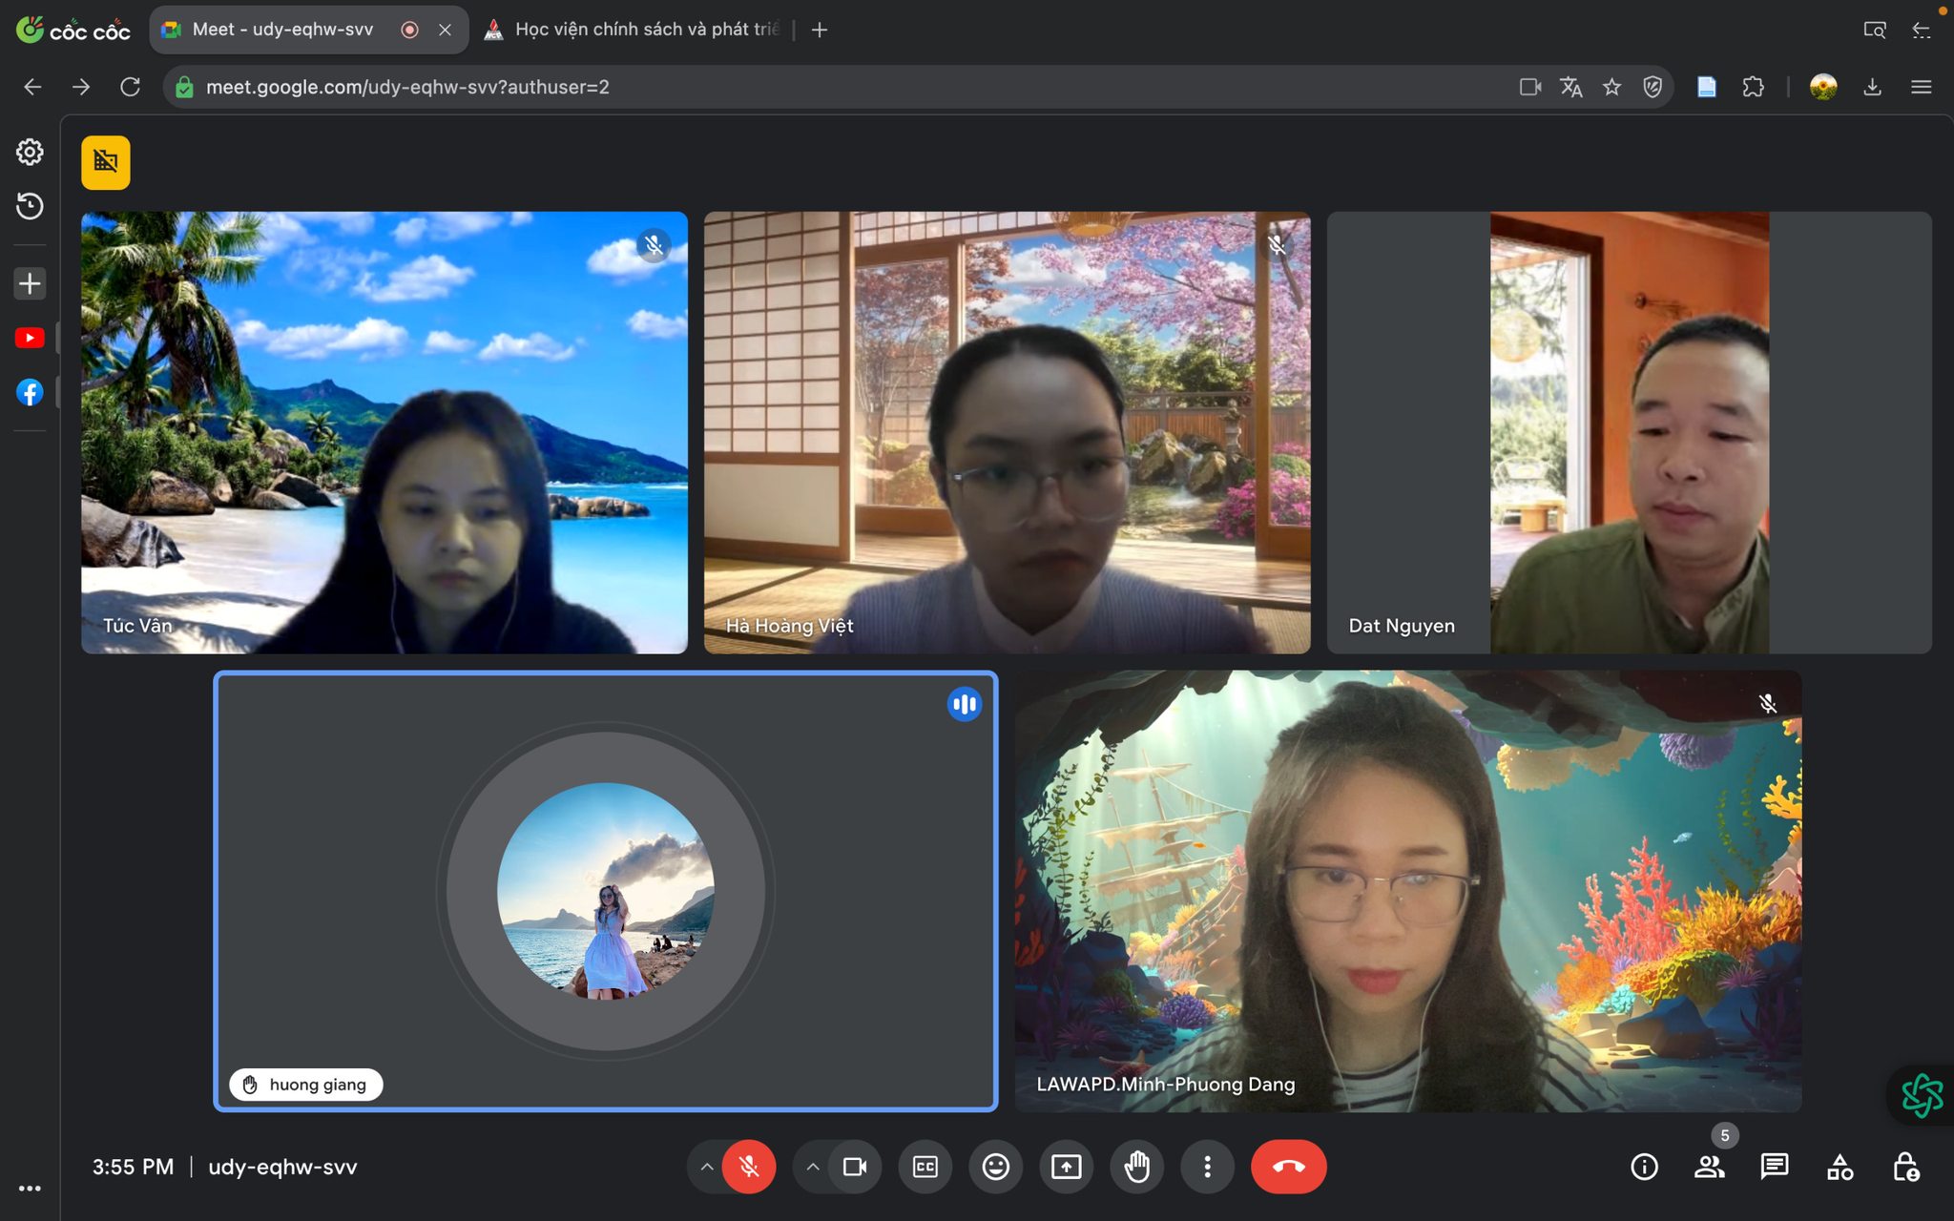Click the huong giang participant tile
Image resolution: width=1954 pixels, height=1221 pixels.
tap(606, 891)
